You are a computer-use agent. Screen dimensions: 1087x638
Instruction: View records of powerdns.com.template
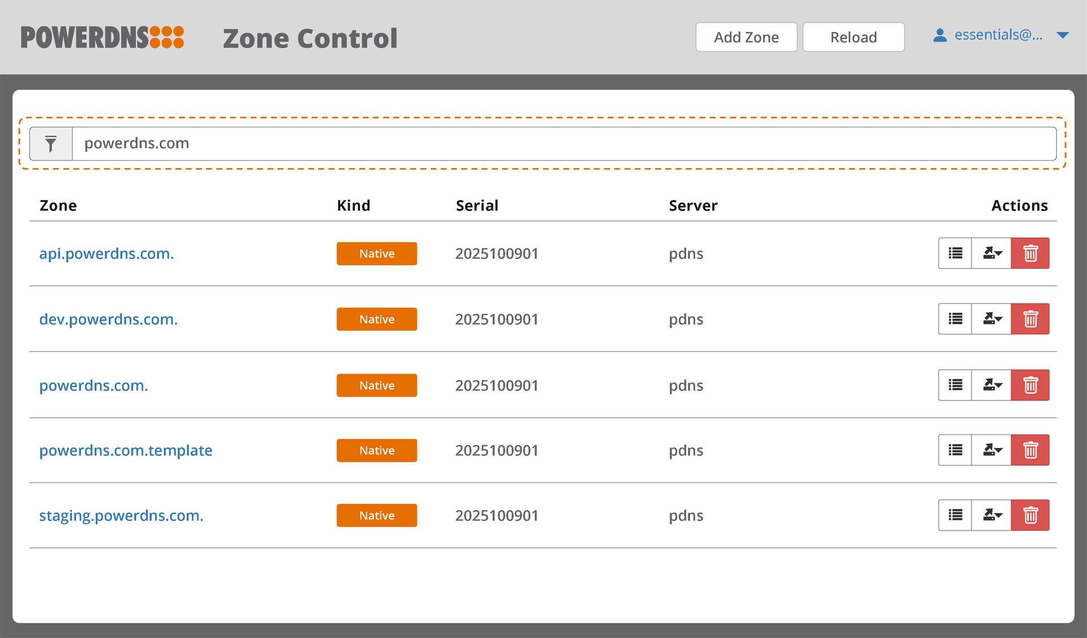(955, 450)
